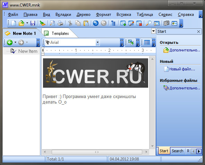Click Дополнительно link under Избранные файлы
The image size is (205, 165).
coord(185,88)
